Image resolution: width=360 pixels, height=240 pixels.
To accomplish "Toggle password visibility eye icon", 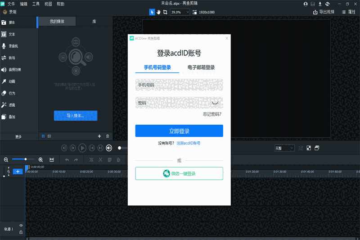I will pos(215,103).
